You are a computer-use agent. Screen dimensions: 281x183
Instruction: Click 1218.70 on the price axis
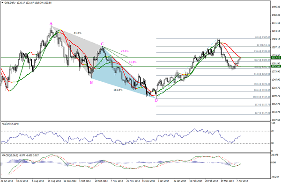(276, 88)
